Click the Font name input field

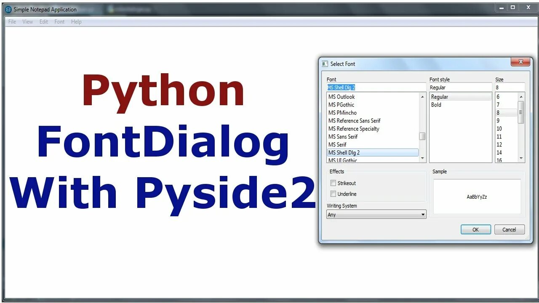coord(376,88)
